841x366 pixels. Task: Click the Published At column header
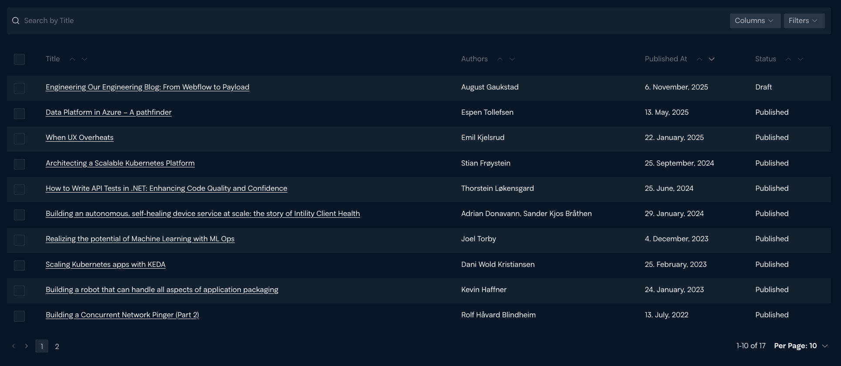pyautogui.click(x=665, y=59)
